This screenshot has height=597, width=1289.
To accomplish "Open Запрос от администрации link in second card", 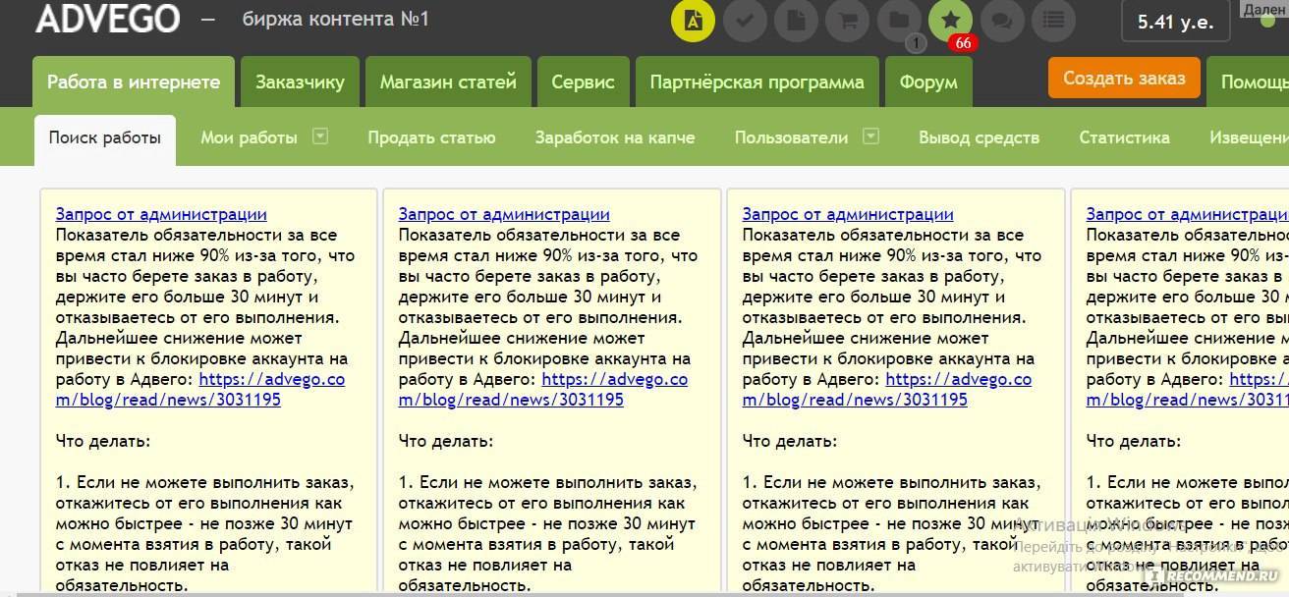I will pos(504,214).
